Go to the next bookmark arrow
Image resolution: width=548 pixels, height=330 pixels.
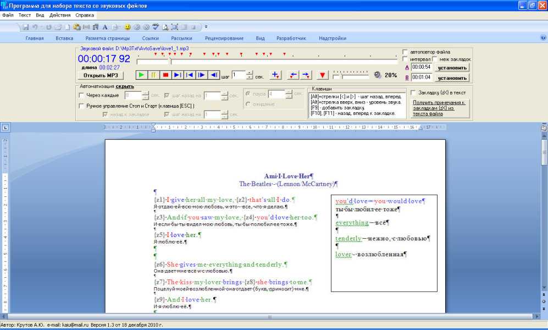coord(306,75)
